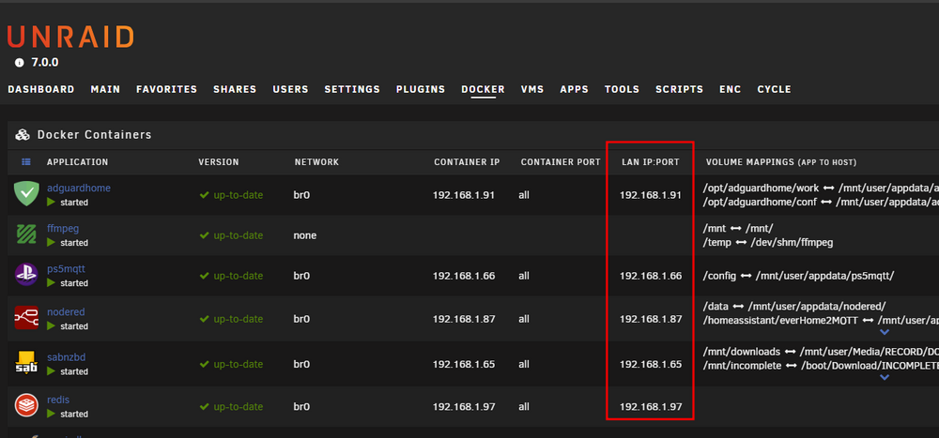Click LAN IP 192.168.1.65
The image size is (939, 438).
pos(651,364)
